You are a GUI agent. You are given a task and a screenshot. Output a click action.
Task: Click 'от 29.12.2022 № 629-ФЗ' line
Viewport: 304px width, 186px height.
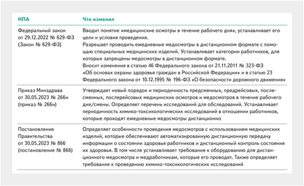[x=46, y=37]
